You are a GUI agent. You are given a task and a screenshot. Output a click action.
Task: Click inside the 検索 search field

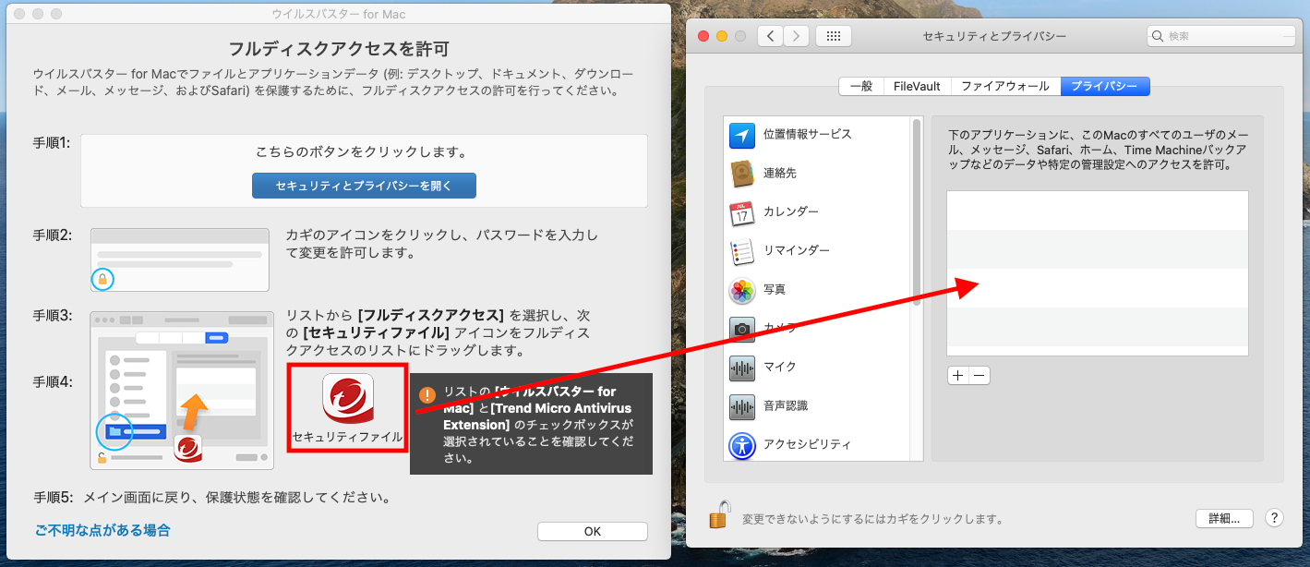click(x=1219, y=36)
